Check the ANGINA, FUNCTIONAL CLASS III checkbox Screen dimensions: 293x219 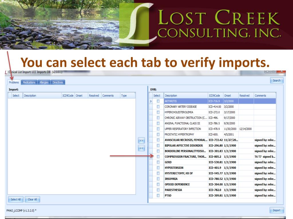tap(158, 123)
